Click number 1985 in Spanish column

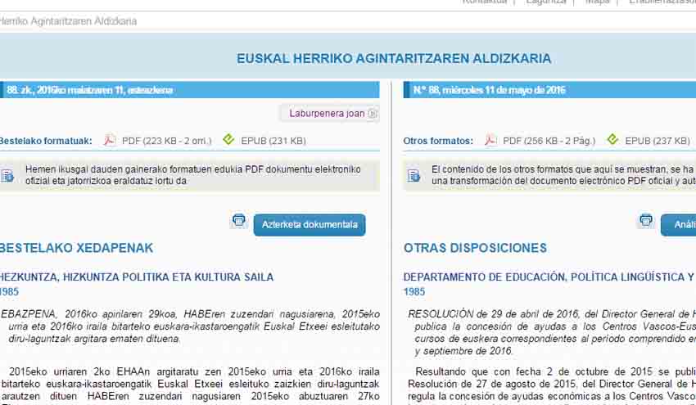[414, 292]
